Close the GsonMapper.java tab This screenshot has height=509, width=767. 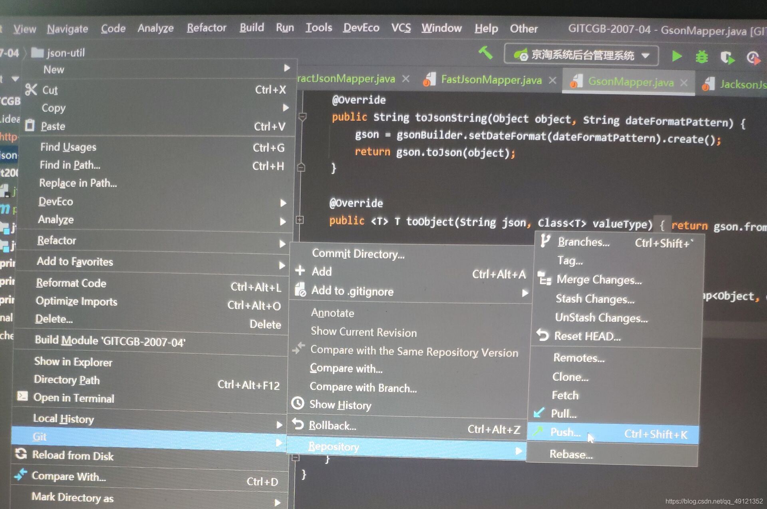[x=684, y=83]
